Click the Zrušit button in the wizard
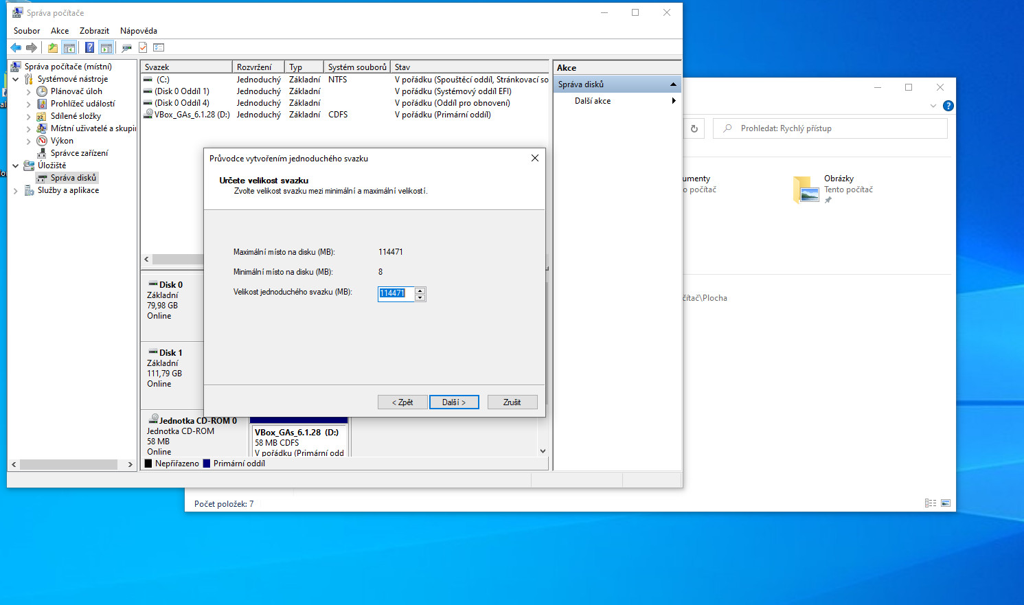 coord(512,402)
